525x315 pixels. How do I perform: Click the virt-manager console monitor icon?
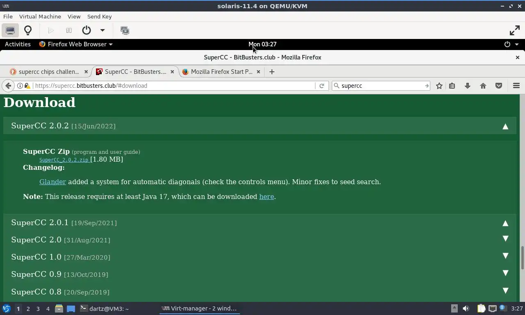click(x=10, y=30)
